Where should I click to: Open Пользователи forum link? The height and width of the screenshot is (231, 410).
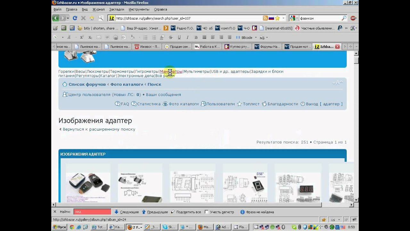click(218, 104)
